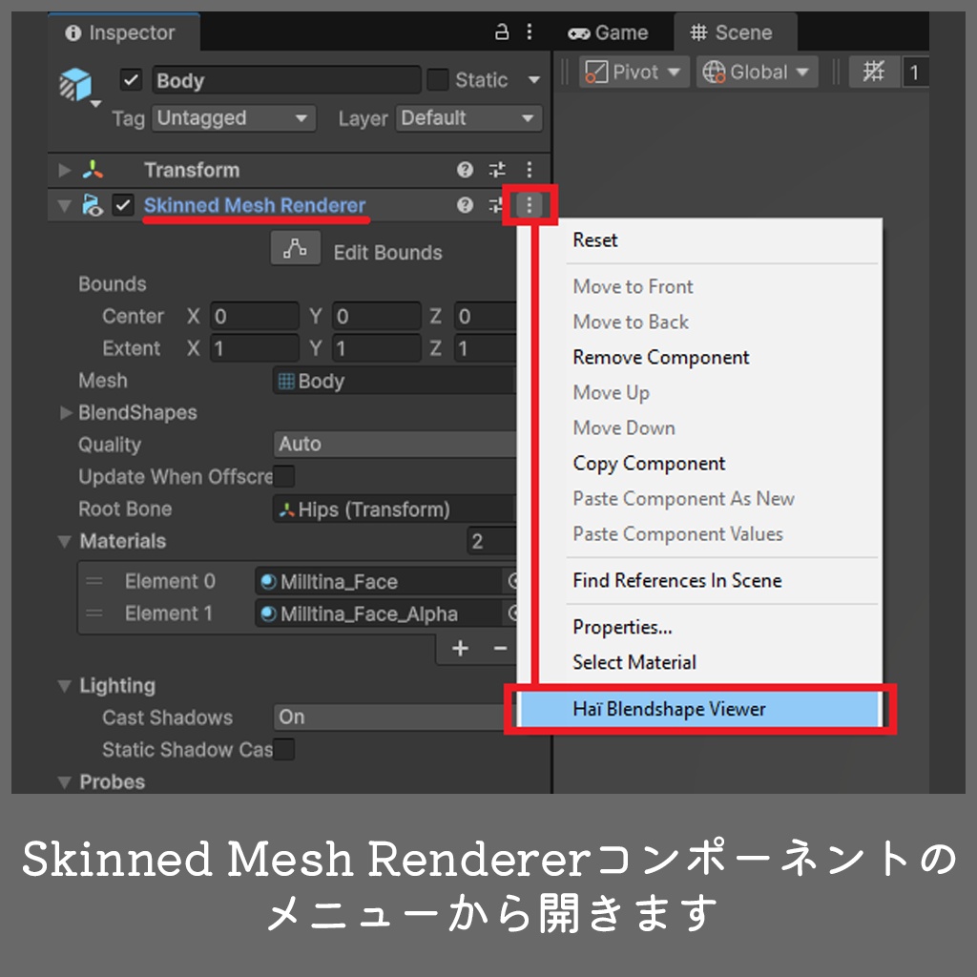Open the Tag dropdown showing Untagged

tap(234, 117)
